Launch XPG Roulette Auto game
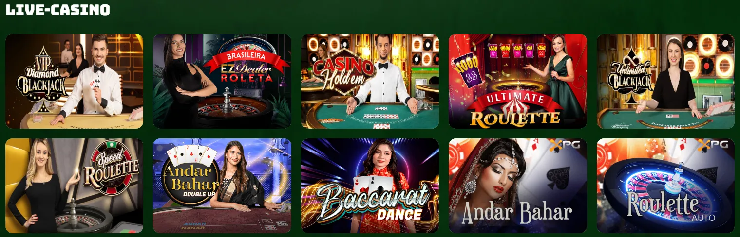This screenshot has width=740, height=237. [665, 186]
